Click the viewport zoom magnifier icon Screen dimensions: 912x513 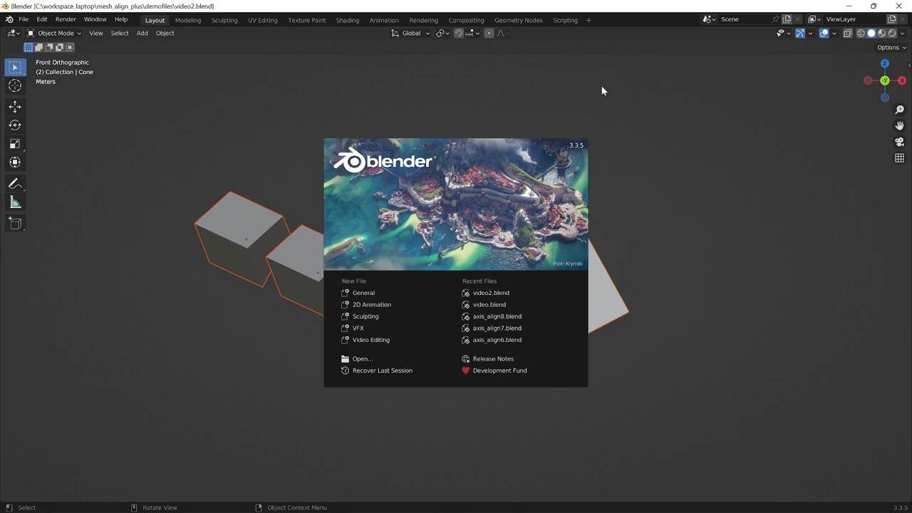(899, 110)
